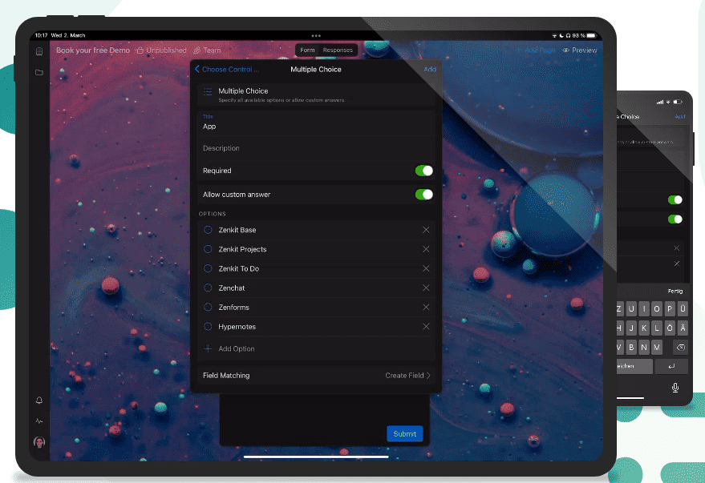
Task: Open the user profile avatar
Action: [39, 442]
